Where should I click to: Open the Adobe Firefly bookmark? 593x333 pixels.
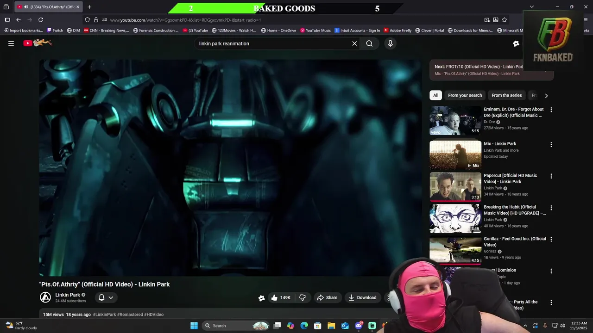click(x=397, y=31)
